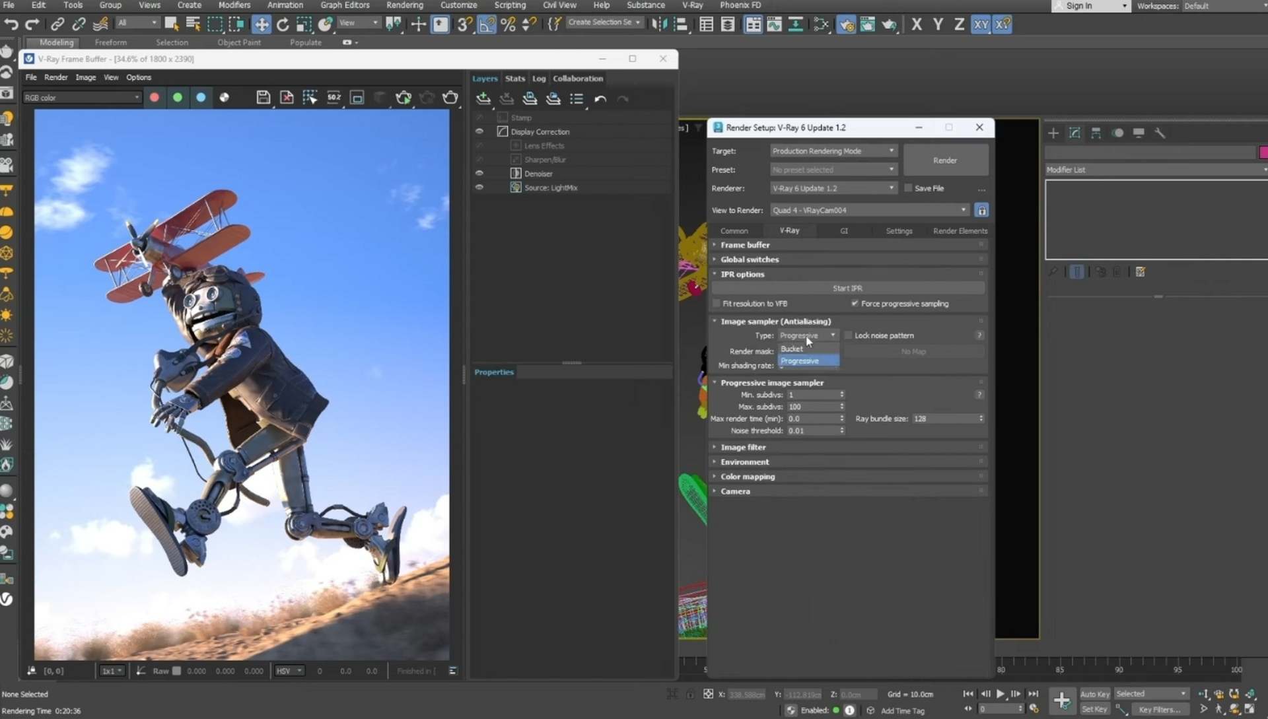The width and height of the screenshot is (1268, 719).
Task: Select the Modify panel wrench icon
Action: tap(1160, 133)
